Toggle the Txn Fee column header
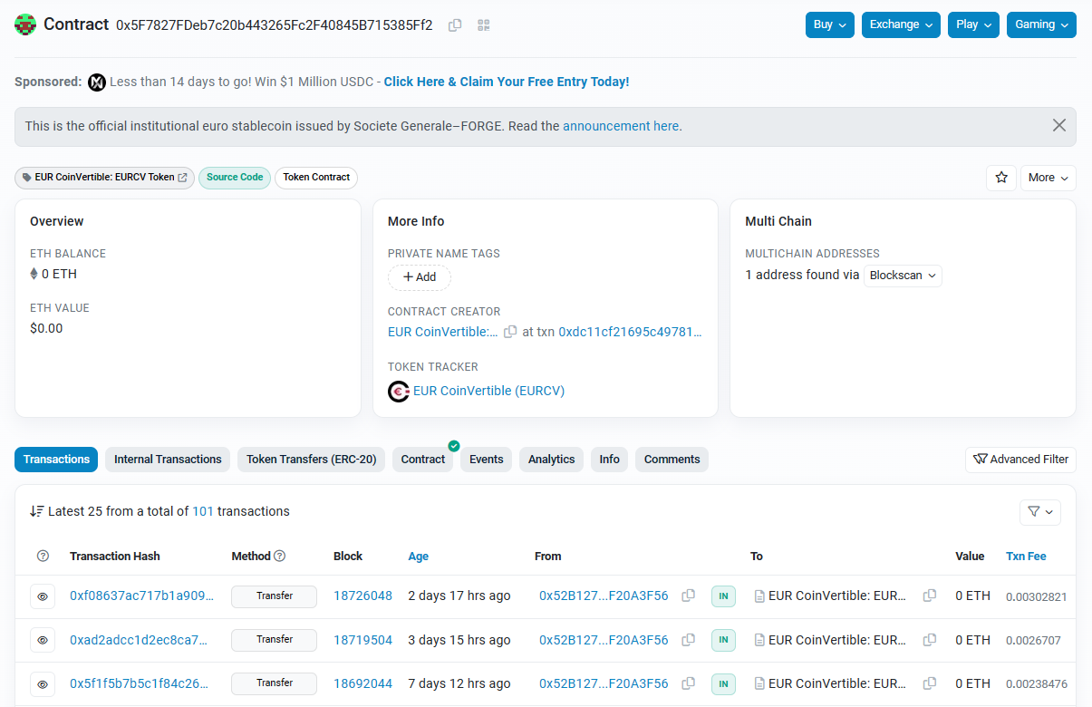This screenshot has width=1092, height=707. coord(1026,557)
